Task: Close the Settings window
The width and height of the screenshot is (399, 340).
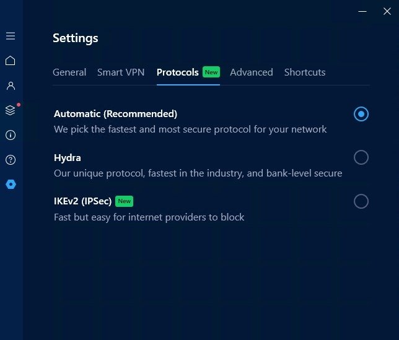Action: coord(387,11)
